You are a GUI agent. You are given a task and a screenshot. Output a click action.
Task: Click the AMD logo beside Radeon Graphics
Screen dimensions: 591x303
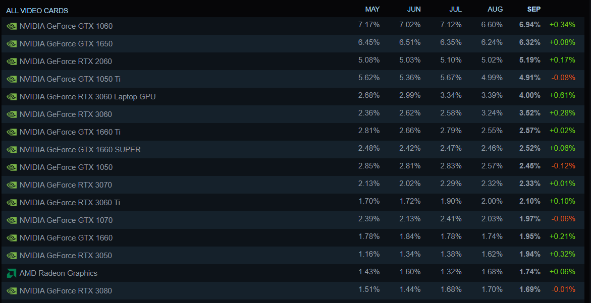[x=12, y=273]
